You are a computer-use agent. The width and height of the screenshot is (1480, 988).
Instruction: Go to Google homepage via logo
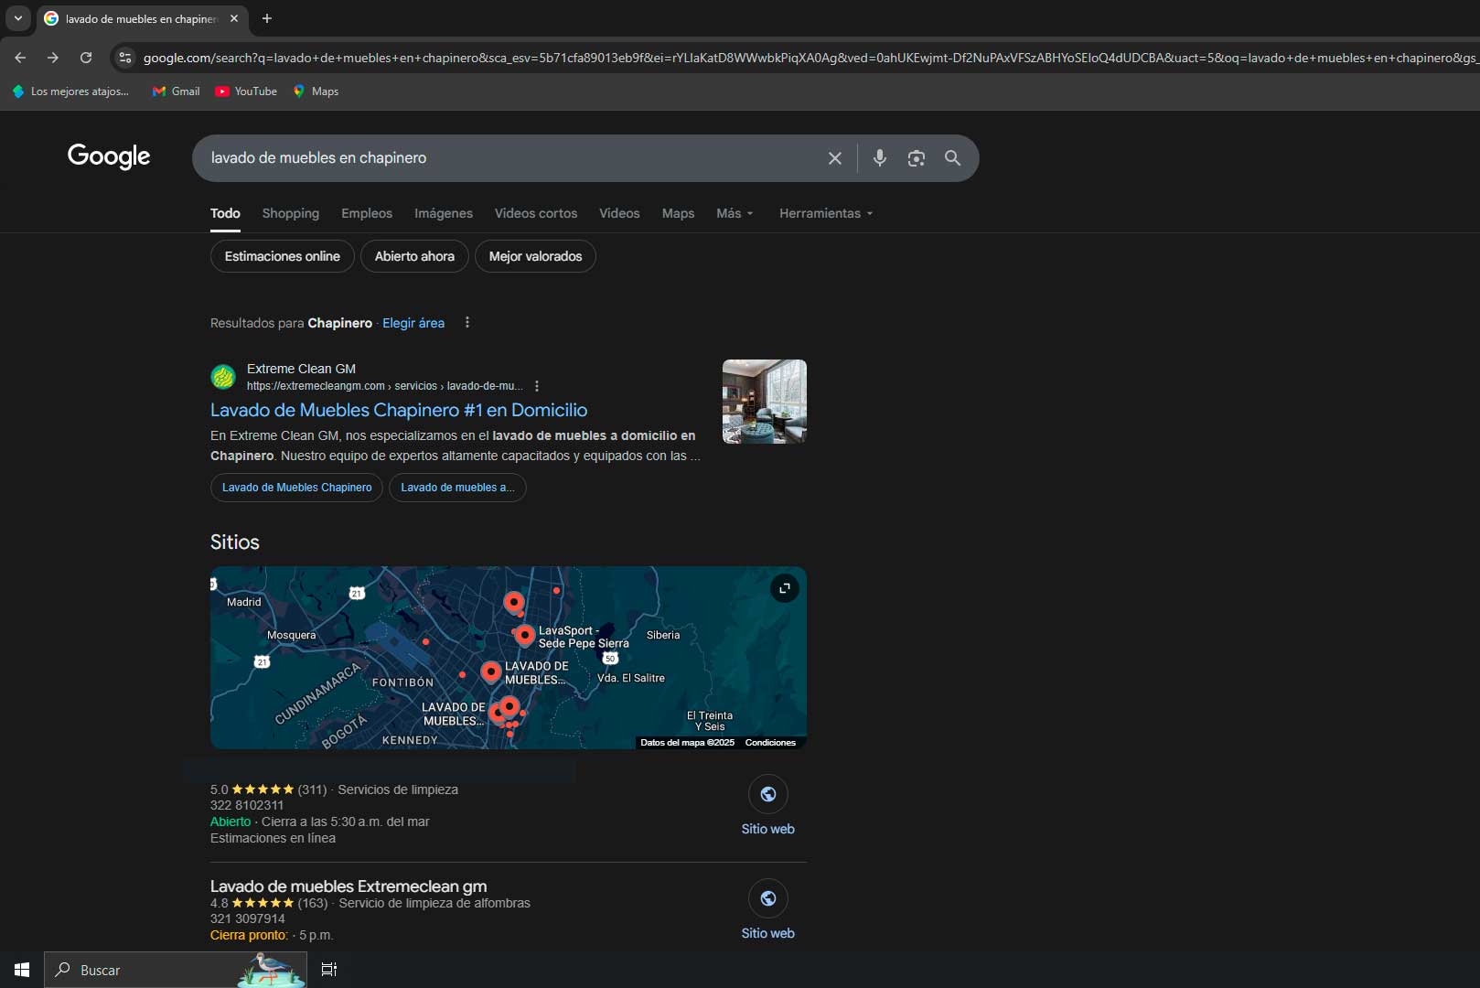point(109,156)
